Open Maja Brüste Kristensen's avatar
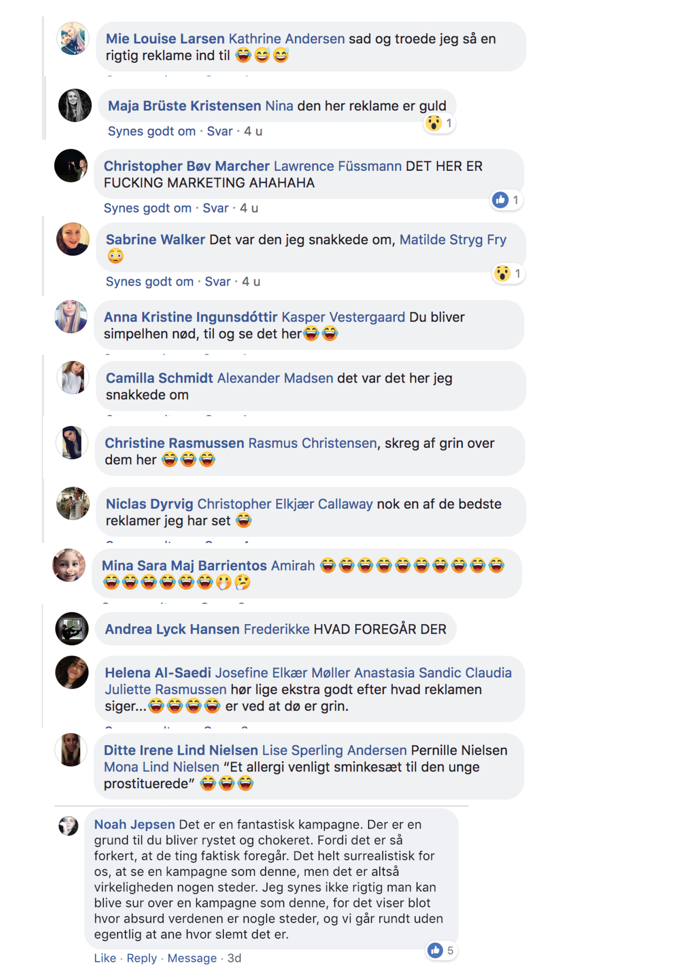The width and height of the screenshot is (691, 977). pos(75,106)
